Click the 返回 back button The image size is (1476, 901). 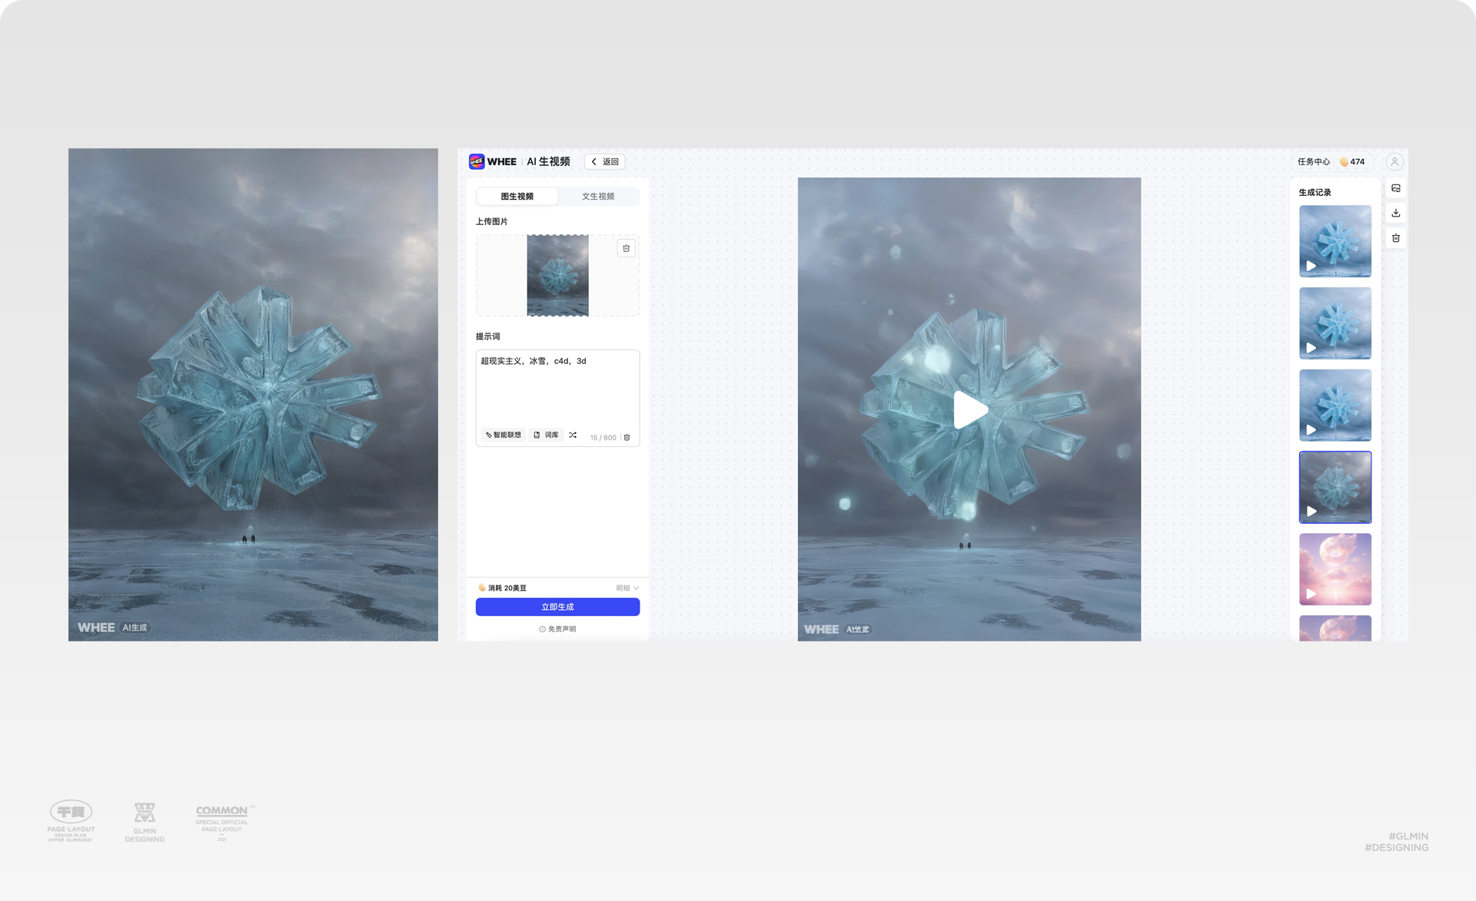(605, 161)
